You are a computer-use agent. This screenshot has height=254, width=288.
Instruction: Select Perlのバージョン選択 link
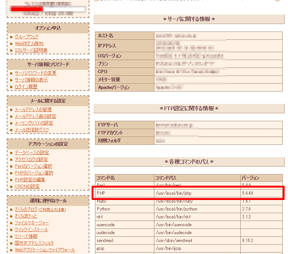33,166
